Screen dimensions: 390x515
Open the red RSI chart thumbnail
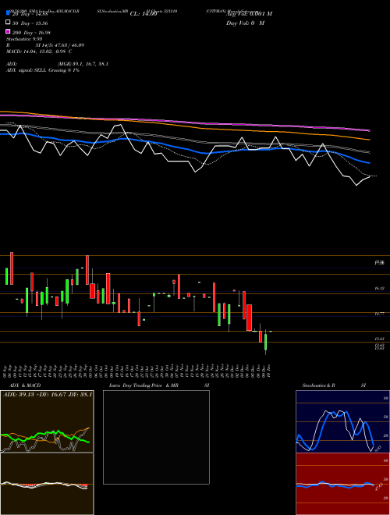tap(342, 484)
